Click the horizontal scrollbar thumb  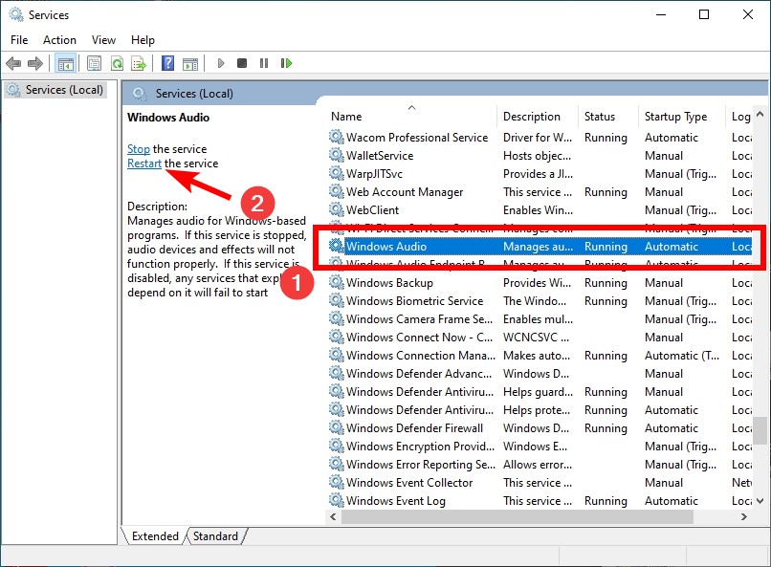[518, 516]
